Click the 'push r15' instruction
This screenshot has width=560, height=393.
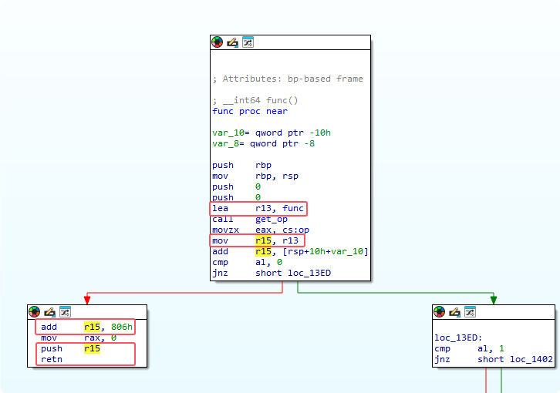point(71,348)
